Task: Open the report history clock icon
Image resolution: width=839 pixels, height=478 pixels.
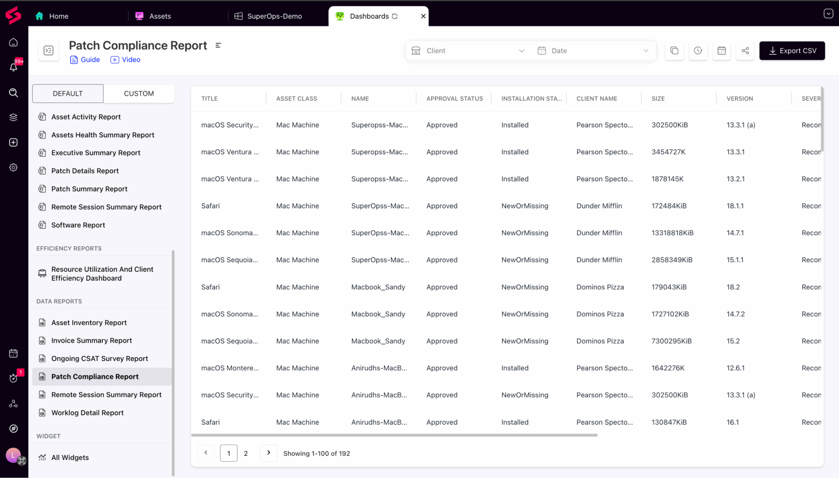Action: 698,50
